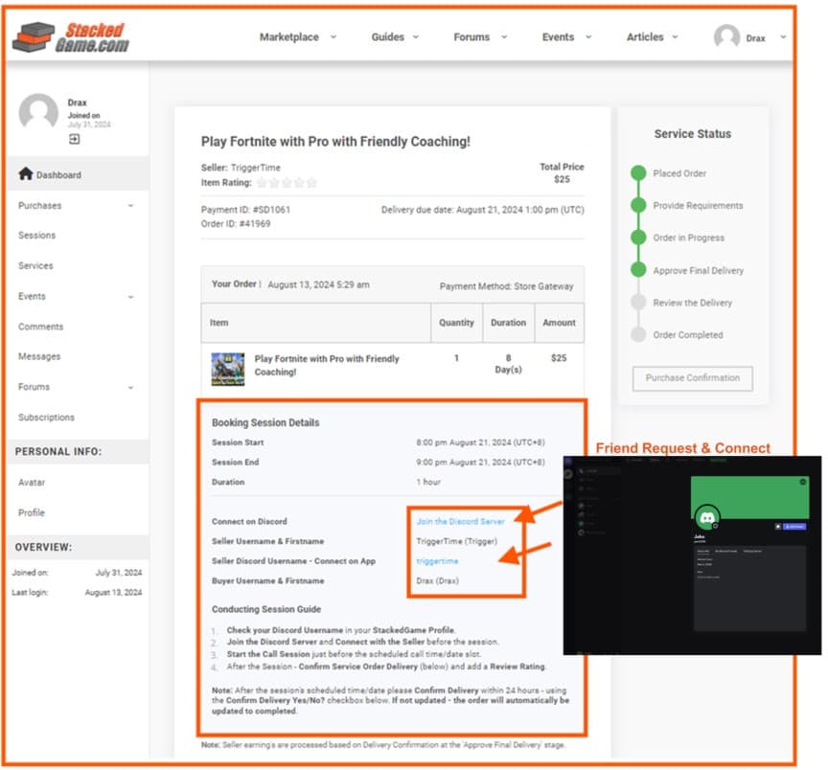
Task: Click the Dashboard home icon
Action: (25, 173)
